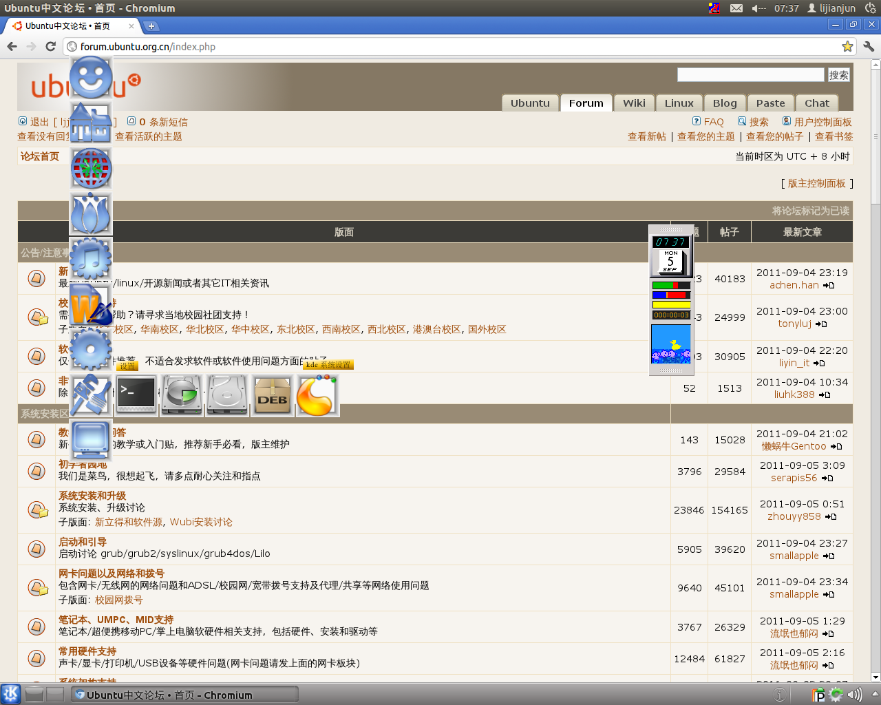Click the wrench and brush tools icon
The image size is (881, 705).
[91, 395]
